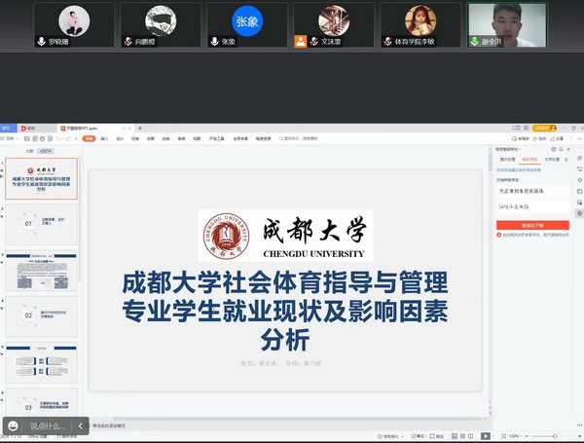Screen dimensions: 584x443
Task: Open slideshow options dropdown next to play button
Action: [x=493, y=436]
